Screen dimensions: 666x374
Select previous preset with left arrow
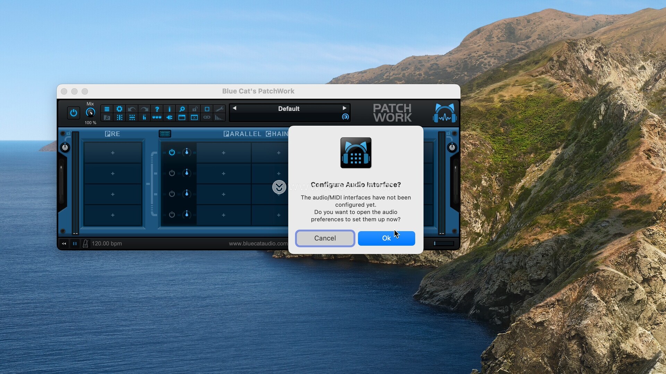(234, 108)
